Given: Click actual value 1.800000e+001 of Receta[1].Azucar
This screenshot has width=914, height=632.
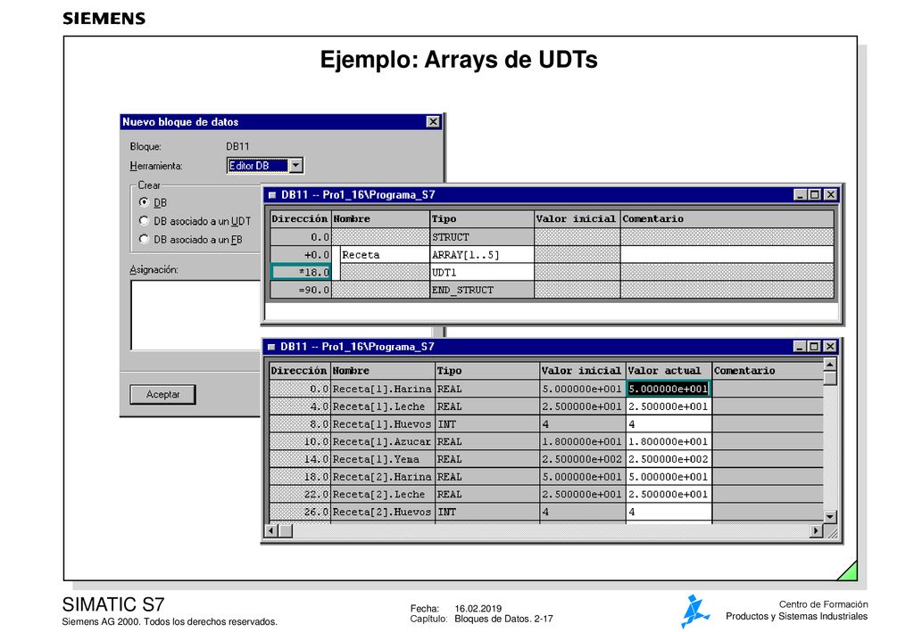Looking at the screenshot, I should click(669, 442).
